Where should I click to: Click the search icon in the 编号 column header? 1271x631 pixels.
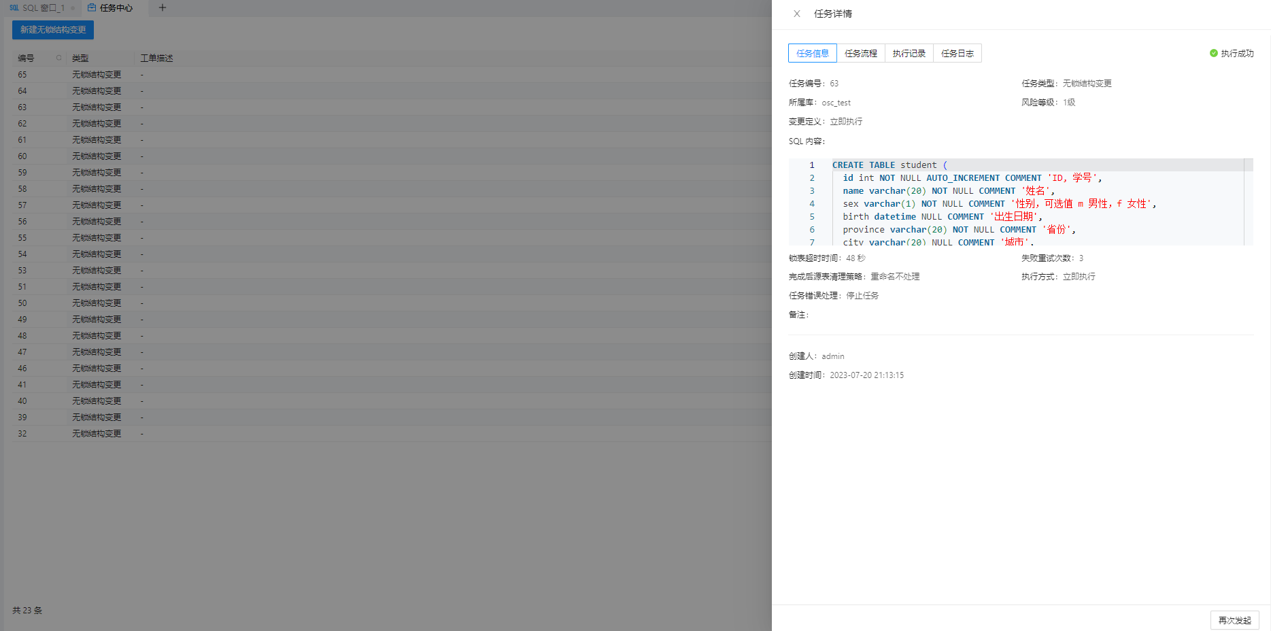pos(58,58)
